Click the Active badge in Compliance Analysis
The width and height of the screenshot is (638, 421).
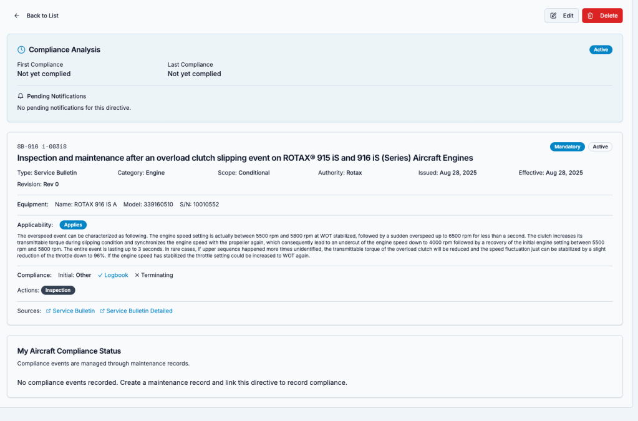(x=601, y=50)
